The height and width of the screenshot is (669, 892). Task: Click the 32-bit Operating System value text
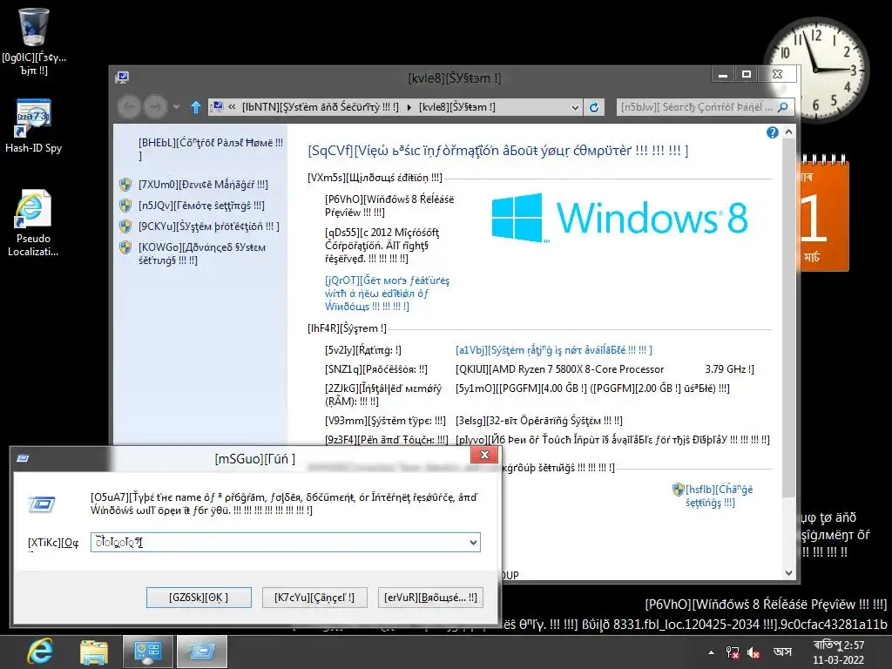tap(539, 421)
